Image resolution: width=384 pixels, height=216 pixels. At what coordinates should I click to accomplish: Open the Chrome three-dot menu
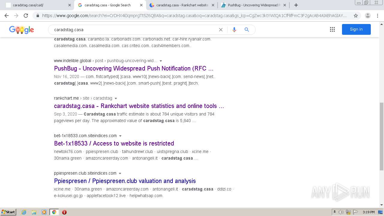pyautogui.click(x=378, y=16)
